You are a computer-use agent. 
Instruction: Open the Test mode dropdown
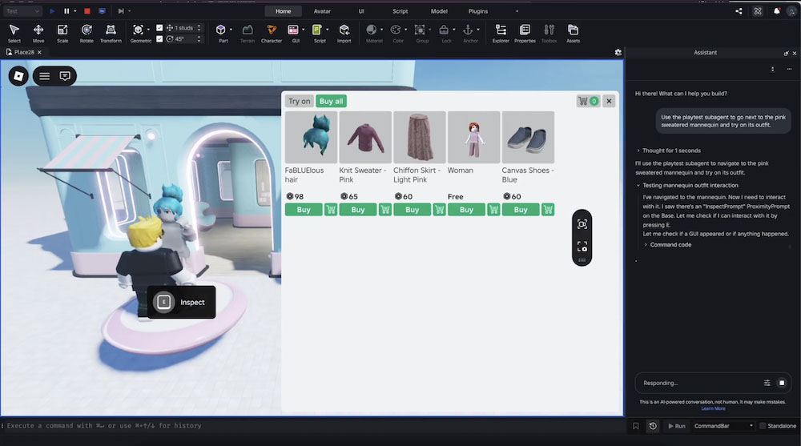[22, 10]
